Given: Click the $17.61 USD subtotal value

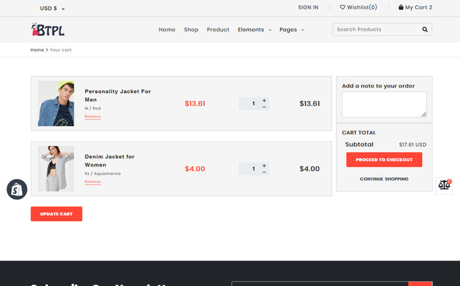Looking at the screenshot, I should pyautogui.click(x=413, y=145).
